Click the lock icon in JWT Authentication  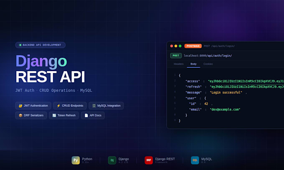pyautogui.click(x=20, y=106)
